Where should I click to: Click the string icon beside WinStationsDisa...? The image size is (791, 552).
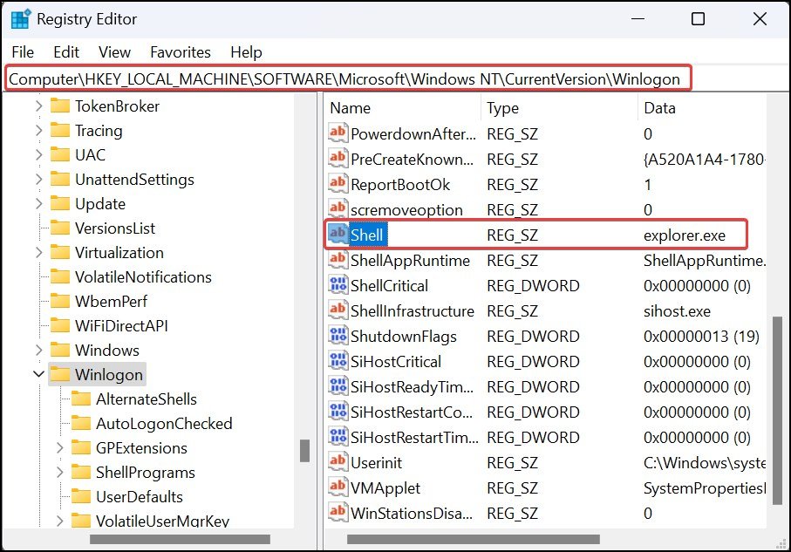pos(338,513)
